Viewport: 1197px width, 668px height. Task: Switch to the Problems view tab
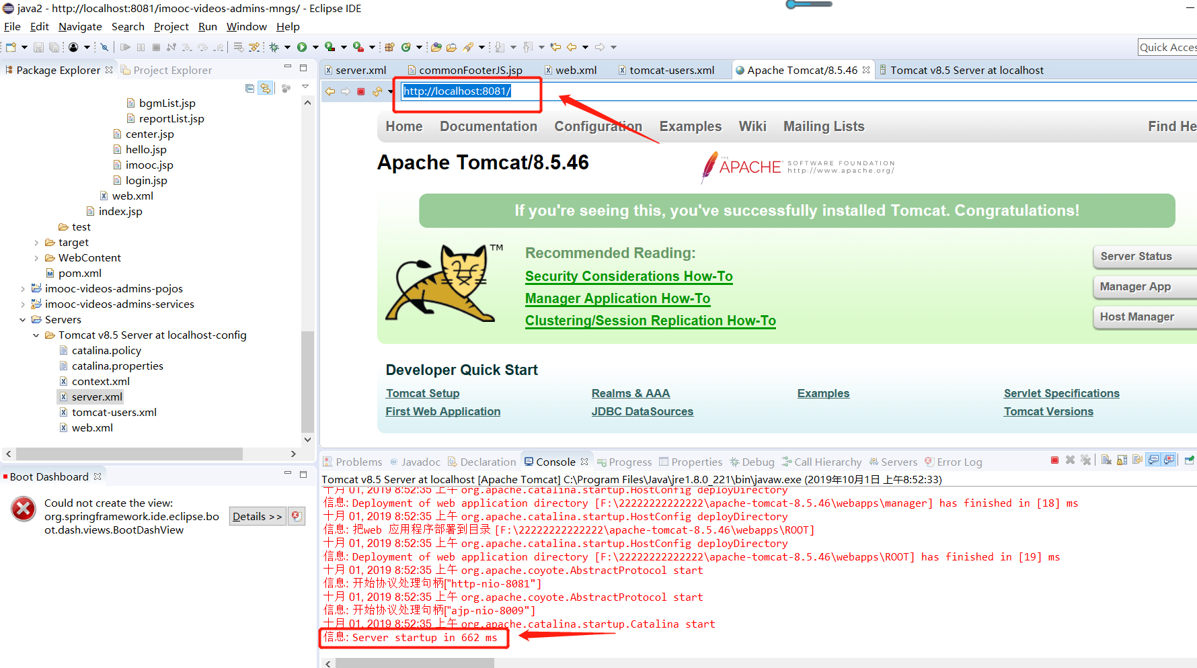click(x=352, y=462)
